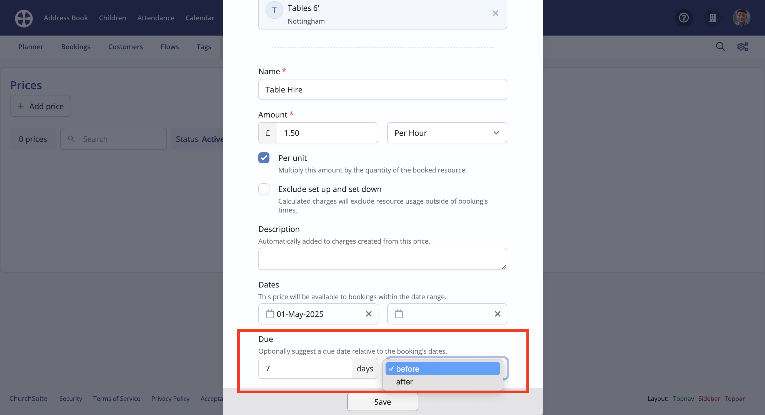Switch to the Flows tab
This screenshot has width=765, height=415.
pos(169,47)
